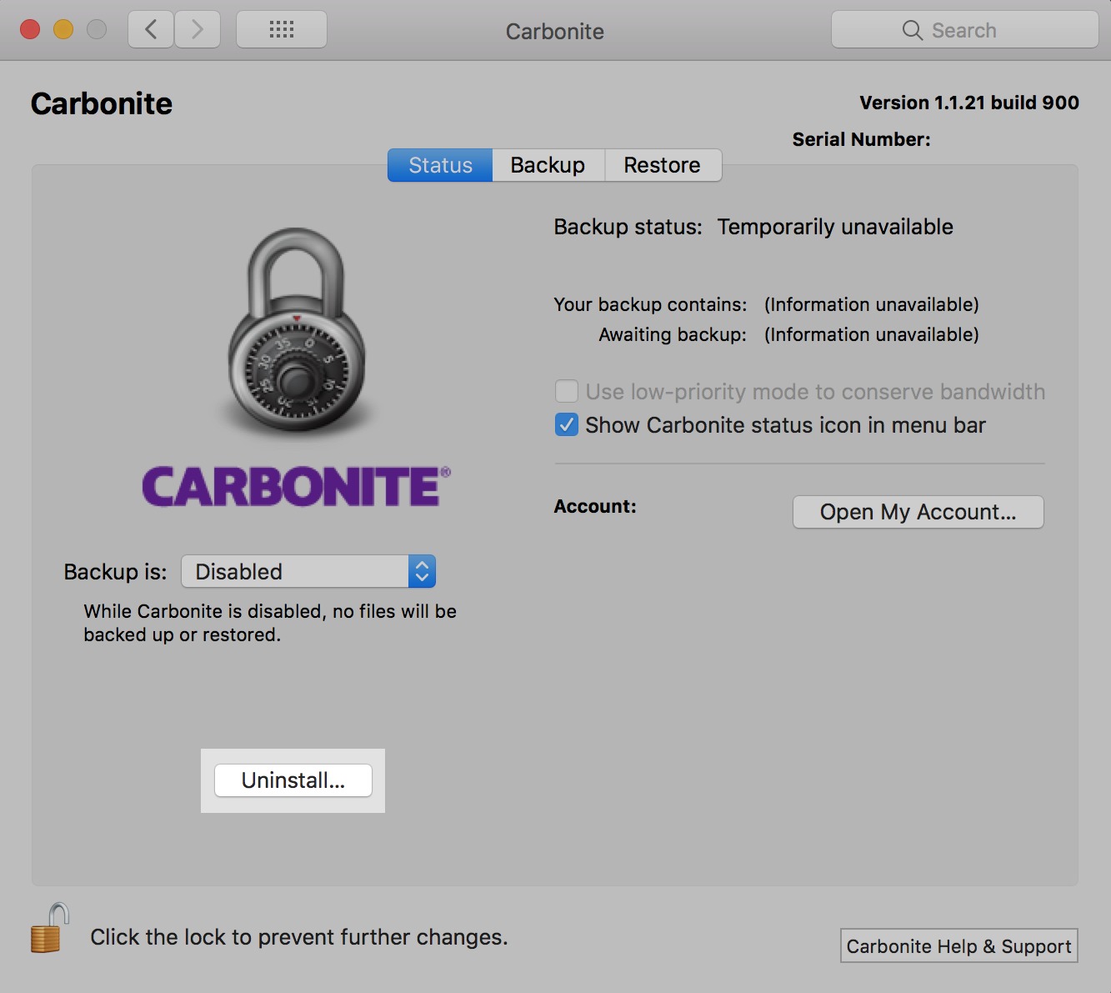The image size is (1111, 993).
Task: Go back with the left arrow
Action: click(151, 30)
